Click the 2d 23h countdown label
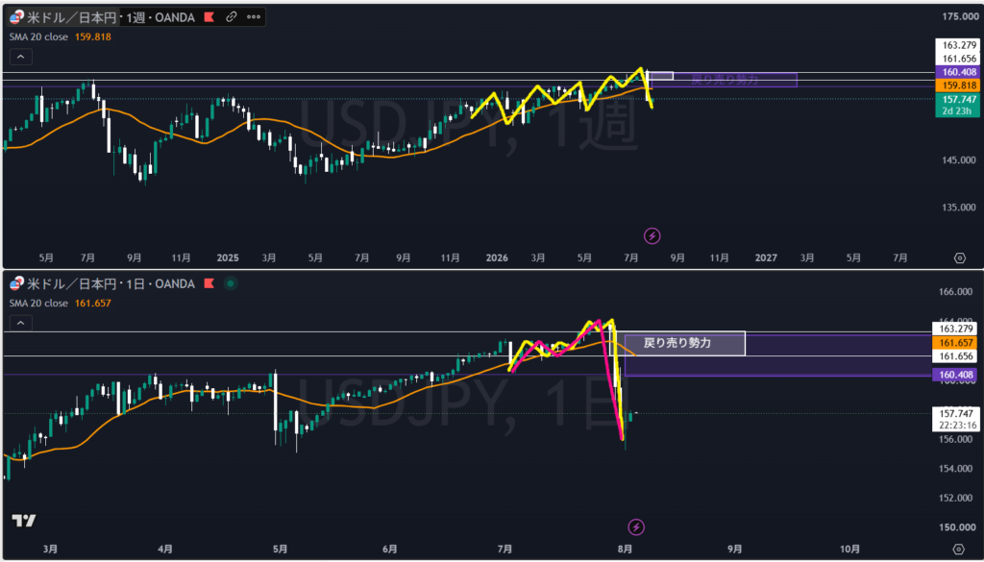The height and width of the screenshot is (562, 984). (x=956, y=111)
